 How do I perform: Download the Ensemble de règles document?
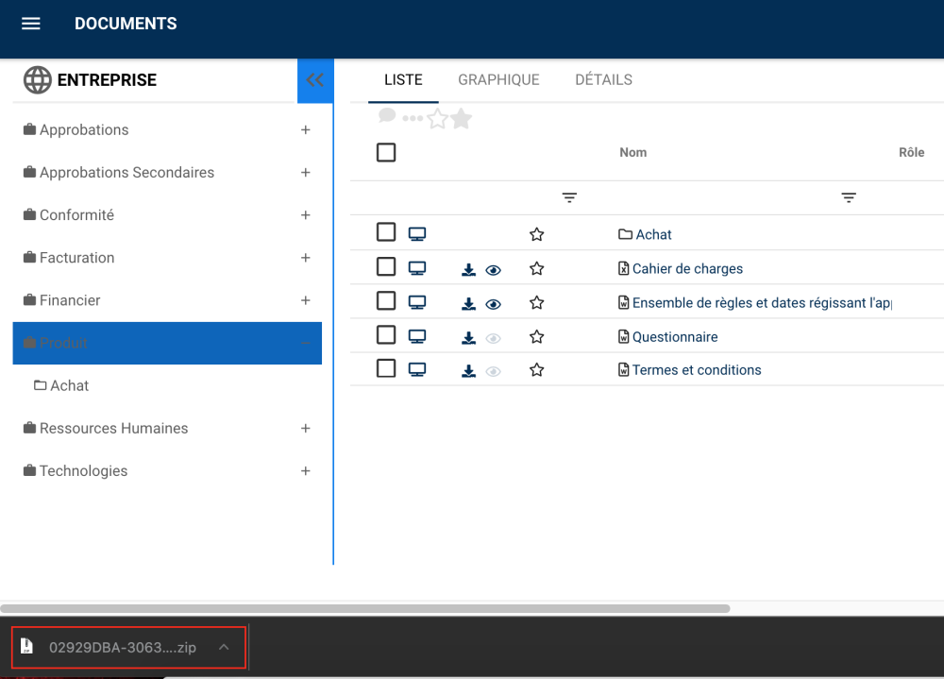[x=468, y=304]
